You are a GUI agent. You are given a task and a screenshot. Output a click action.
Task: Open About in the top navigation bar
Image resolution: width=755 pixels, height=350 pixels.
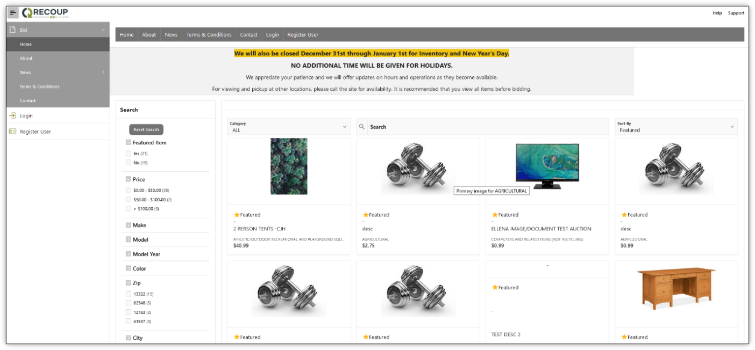(149, 35)
